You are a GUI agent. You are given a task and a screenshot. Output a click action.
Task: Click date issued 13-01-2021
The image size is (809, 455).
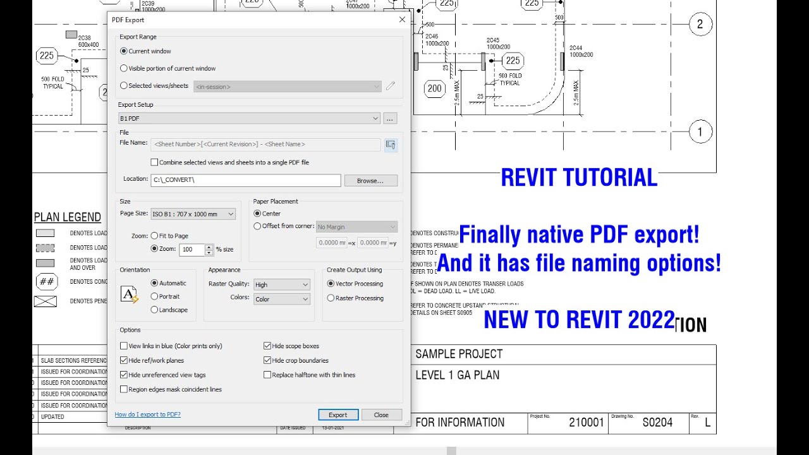pyautogui.click(x=333, y=428)
